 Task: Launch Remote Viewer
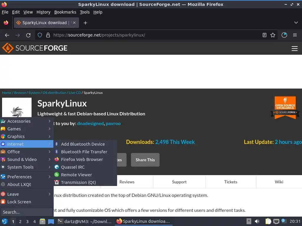tap(85, 175)
